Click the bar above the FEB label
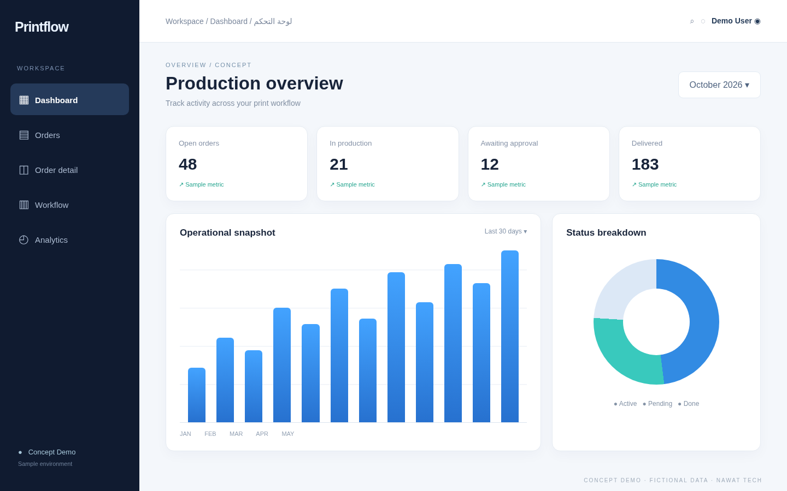This screenshot has height=491, width=787. click(225, 380)
